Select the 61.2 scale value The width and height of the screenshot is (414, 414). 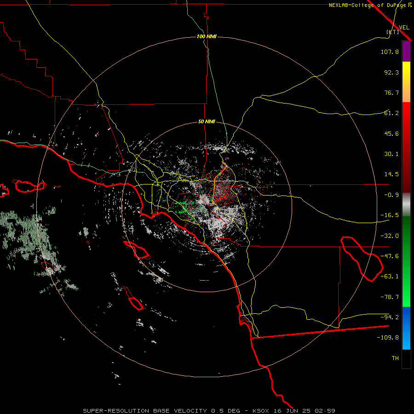click(x=391, y=113)
